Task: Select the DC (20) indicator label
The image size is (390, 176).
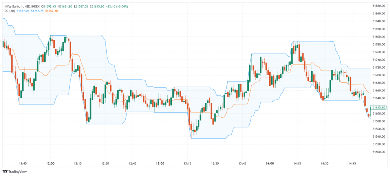Action: pyautogui.click(x=9, y=11)
